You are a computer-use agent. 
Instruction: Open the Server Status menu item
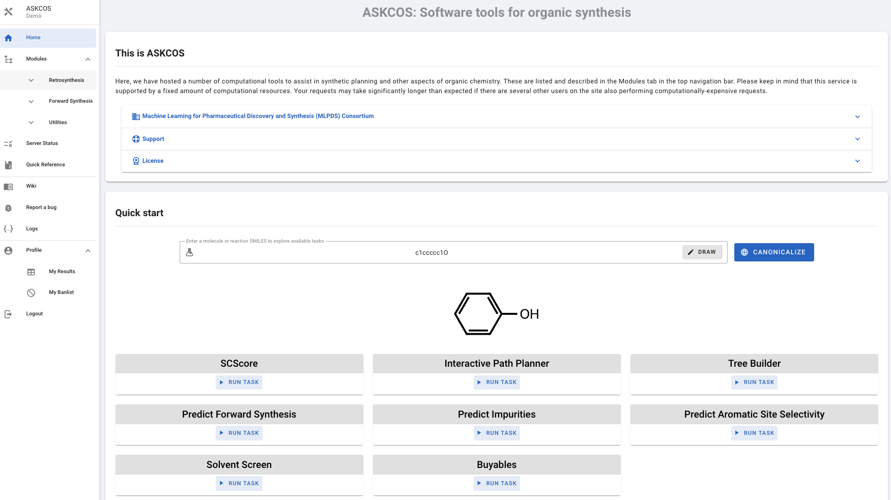(x=48, y=144)
